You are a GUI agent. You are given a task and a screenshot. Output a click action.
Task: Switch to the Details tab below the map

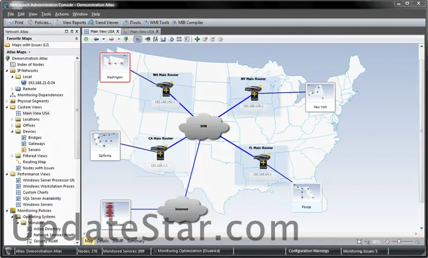[103, 241]
